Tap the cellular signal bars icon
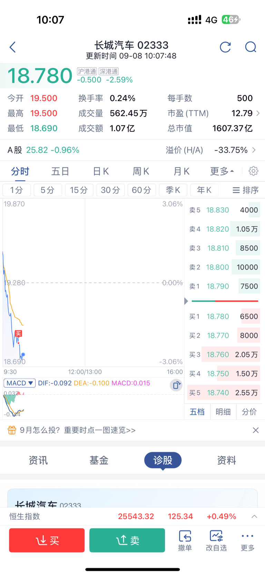Screen dimensions: 265x576 195,20
